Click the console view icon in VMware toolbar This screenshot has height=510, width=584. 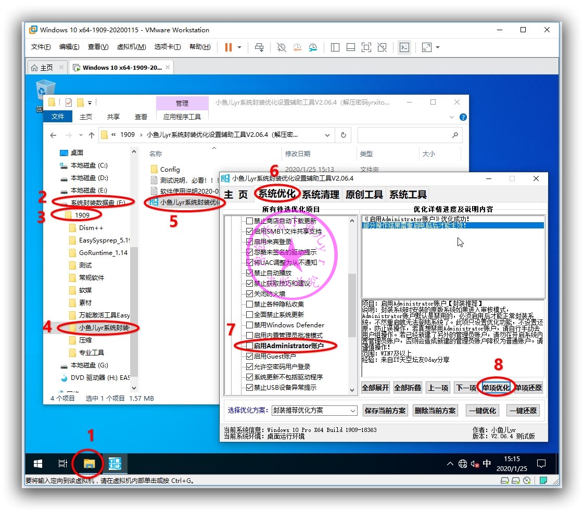pos(404,47)
